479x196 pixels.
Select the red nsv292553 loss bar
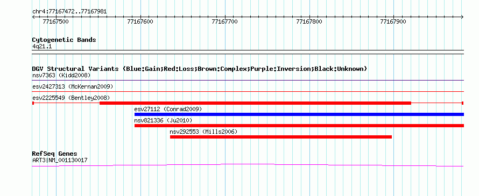click(281, 137)
